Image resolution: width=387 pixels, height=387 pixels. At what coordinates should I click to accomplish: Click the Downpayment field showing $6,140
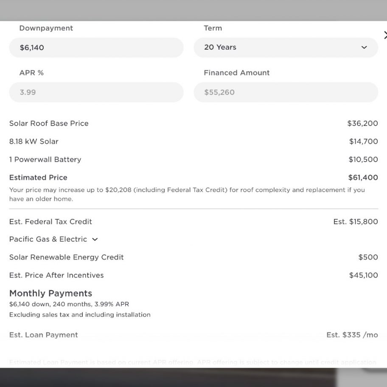tap(96, 48)
